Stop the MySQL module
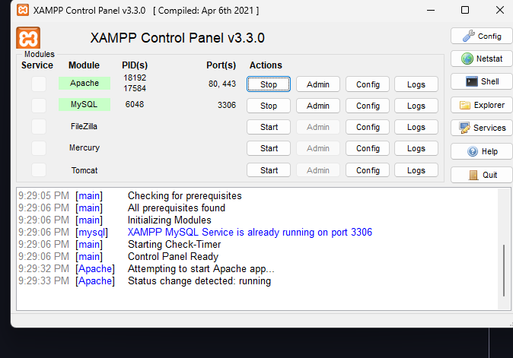Screen dimensions: 513x358 pos(269,106)
